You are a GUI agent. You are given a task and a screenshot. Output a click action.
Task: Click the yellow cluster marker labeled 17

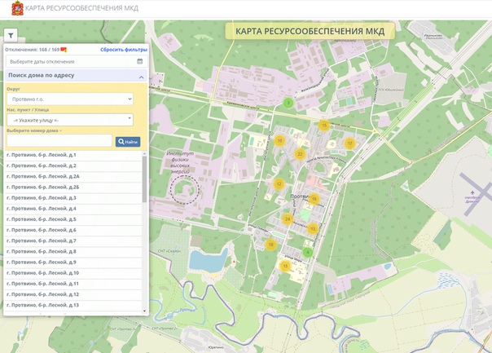[350, 143]
